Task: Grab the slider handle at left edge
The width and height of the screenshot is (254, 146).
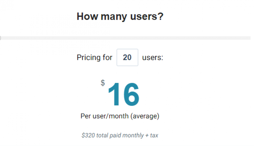Action: (0, 38)
